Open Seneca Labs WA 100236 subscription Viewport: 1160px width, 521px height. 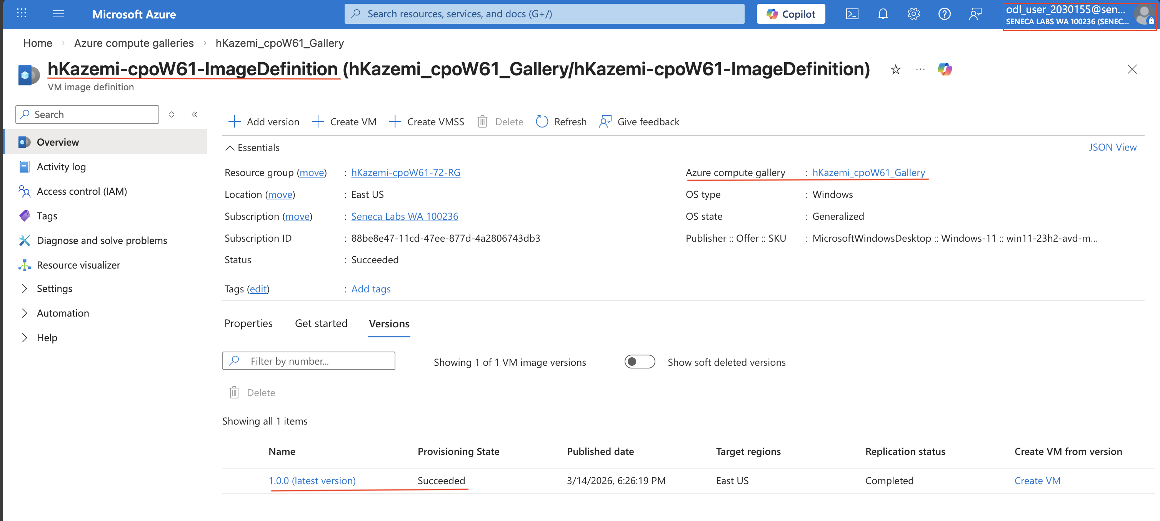[x=404, y=216]
